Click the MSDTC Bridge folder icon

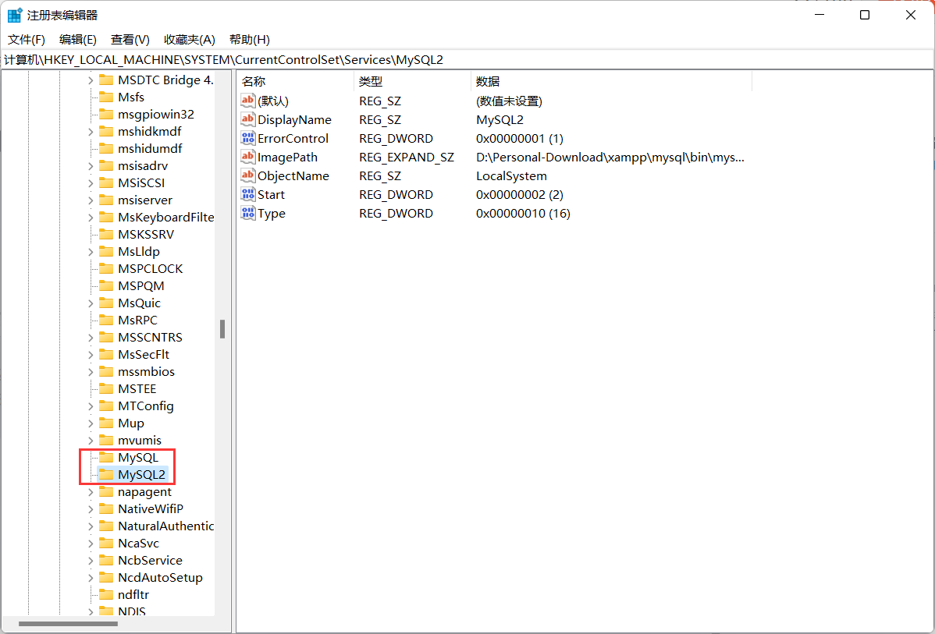[x=106, y=80]
